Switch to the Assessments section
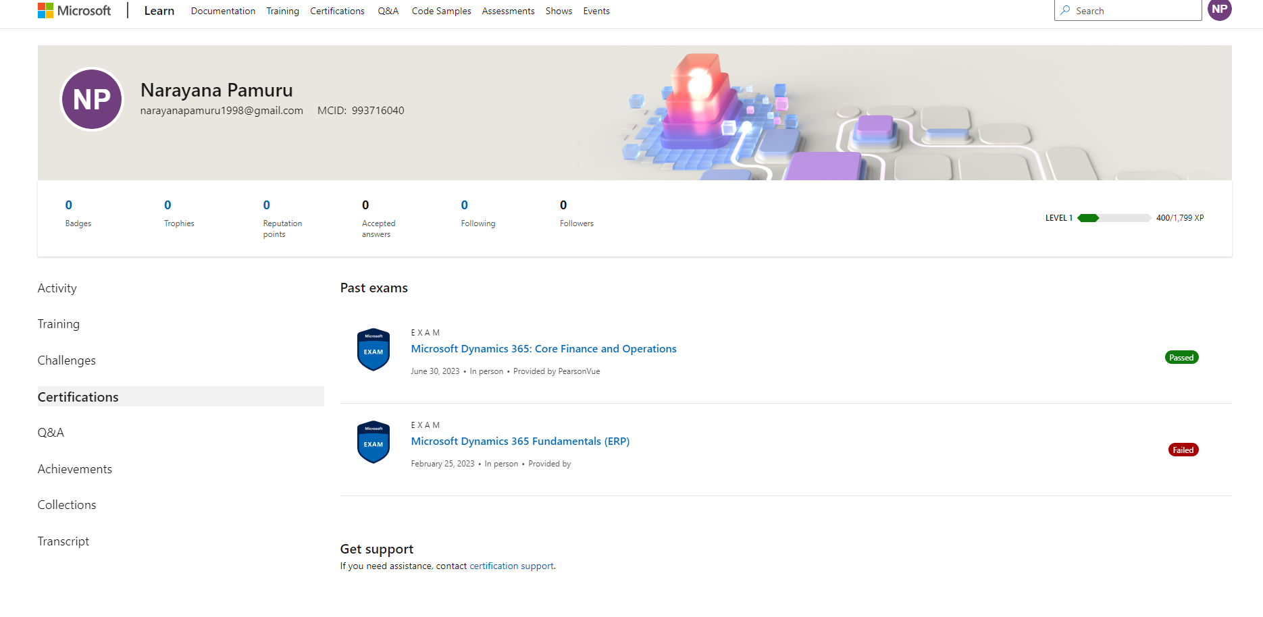Screen dimensions: 1263x617 pyautogui.click(x=508, y=11)
